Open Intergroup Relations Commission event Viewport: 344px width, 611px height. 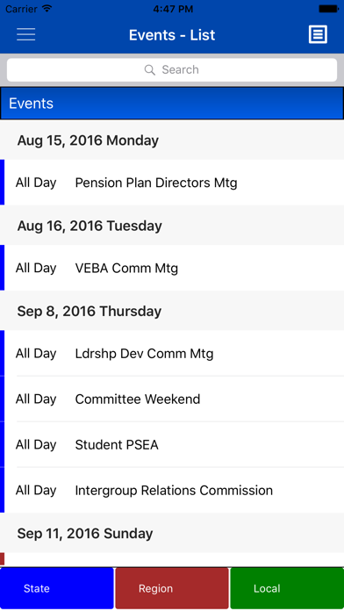pos(172,490)
